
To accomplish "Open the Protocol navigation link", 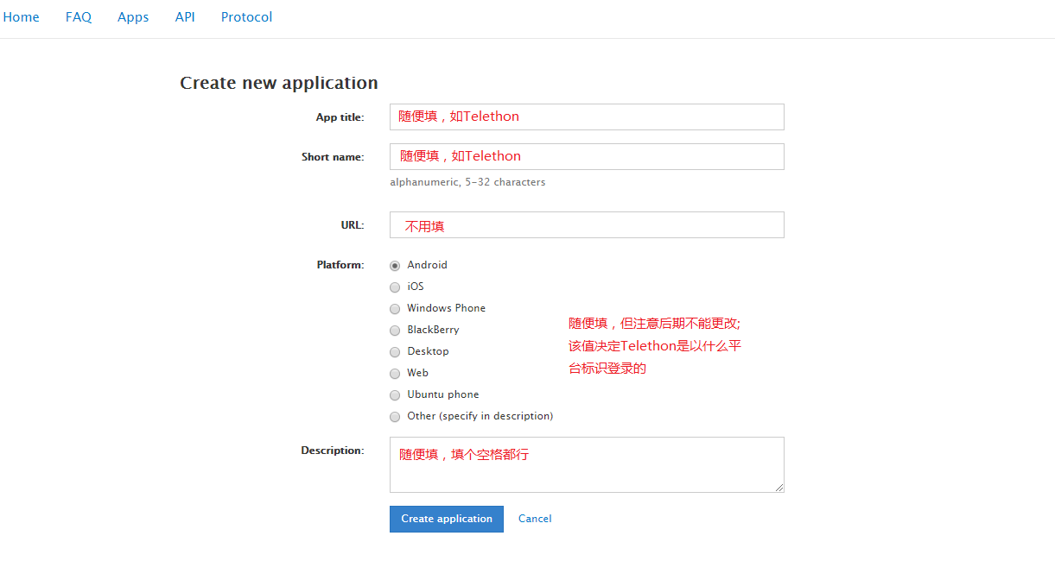I will (x=246, y=17).
